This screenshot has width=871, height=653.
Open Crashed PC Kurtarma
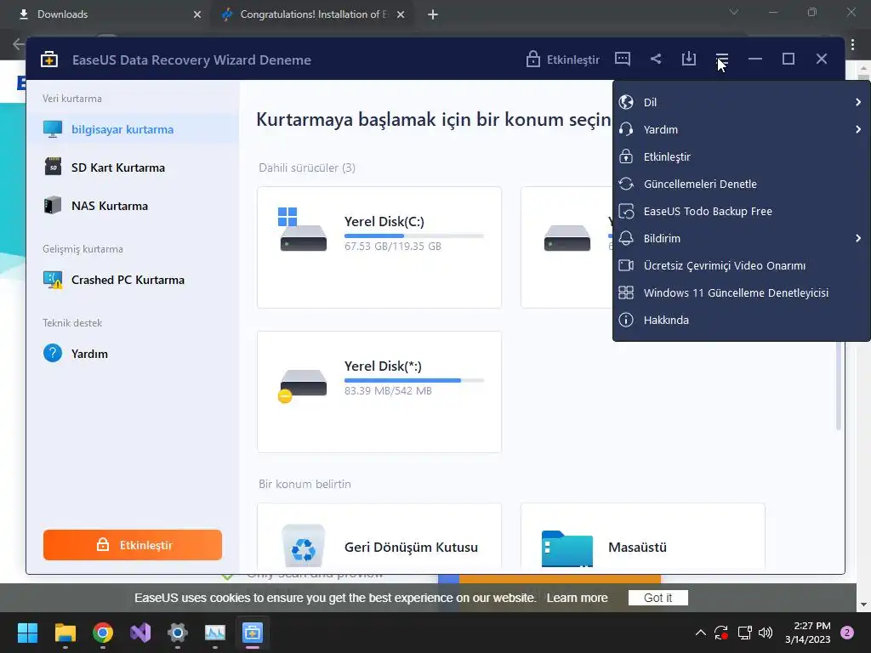tap(133, 280)
